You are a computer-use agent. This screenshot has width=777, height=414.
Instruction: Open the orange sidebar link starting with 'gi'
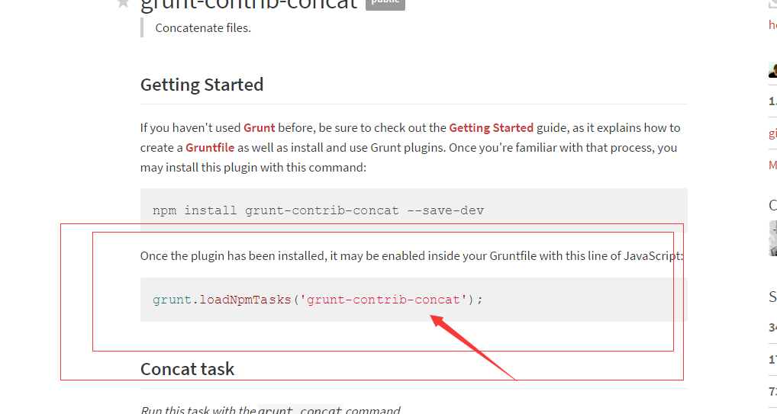772,133
